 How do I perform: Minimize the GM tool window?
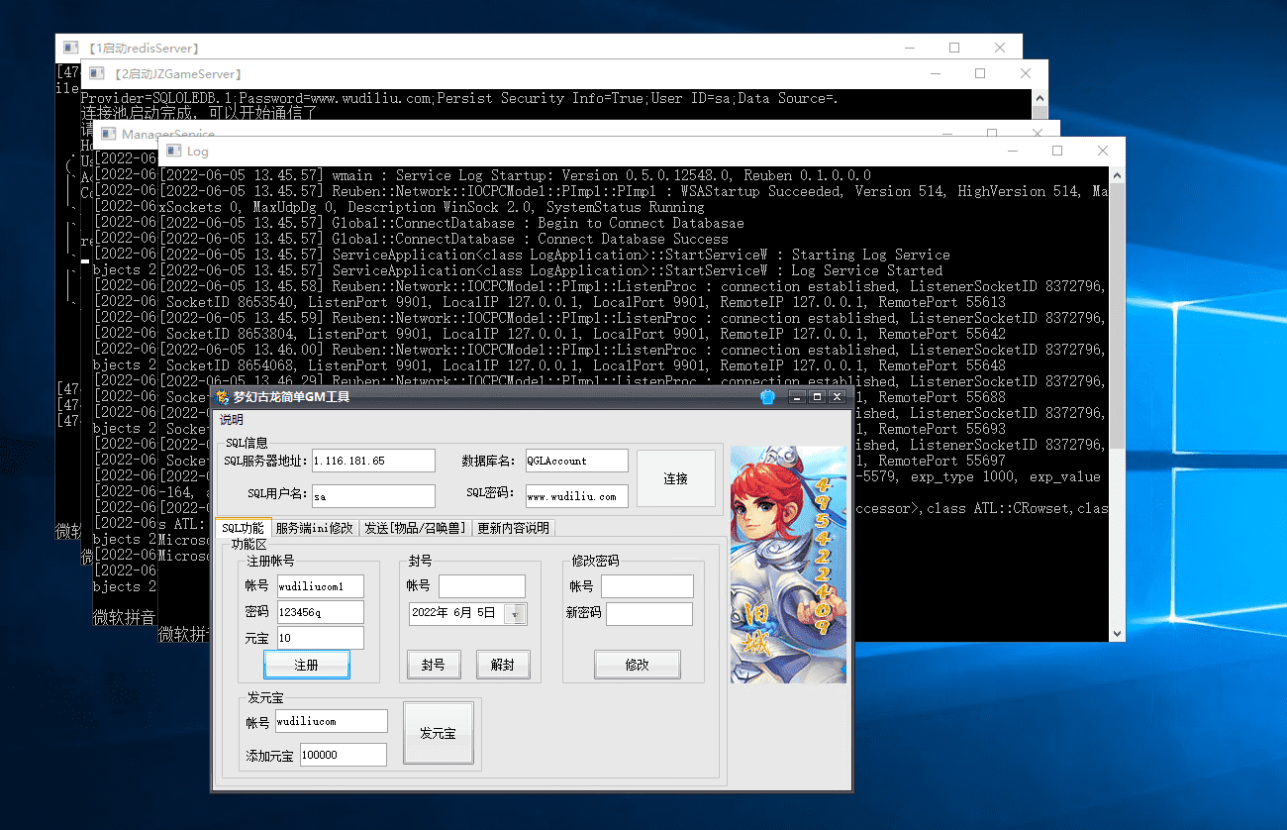click(797, 397)
